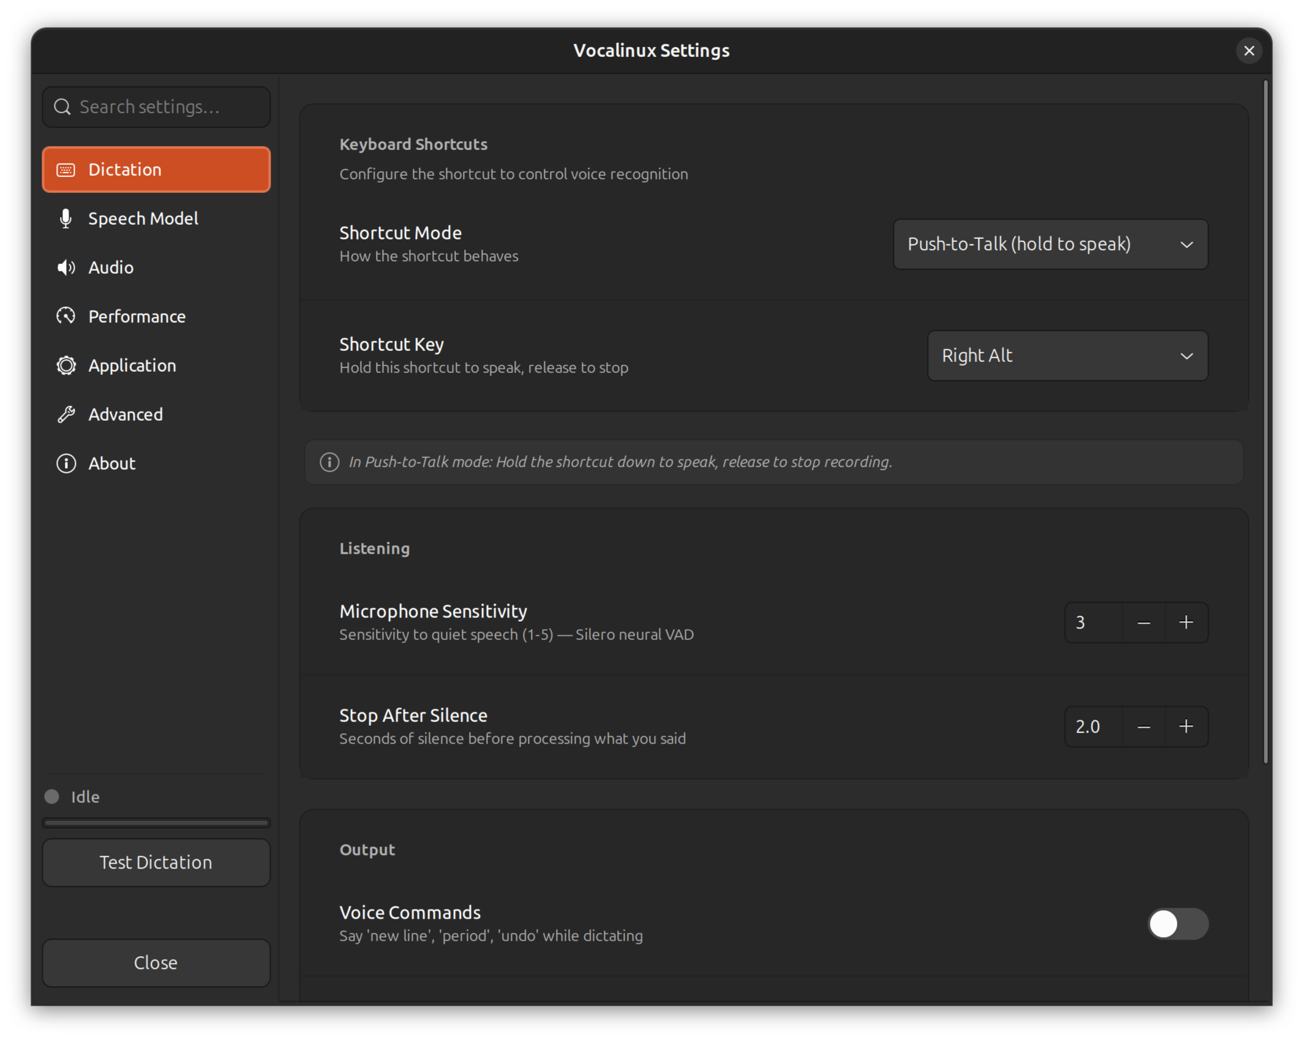Click the 'Shortcut Mode' label
Viewport: 1303px width, 1040px height.
400,233
